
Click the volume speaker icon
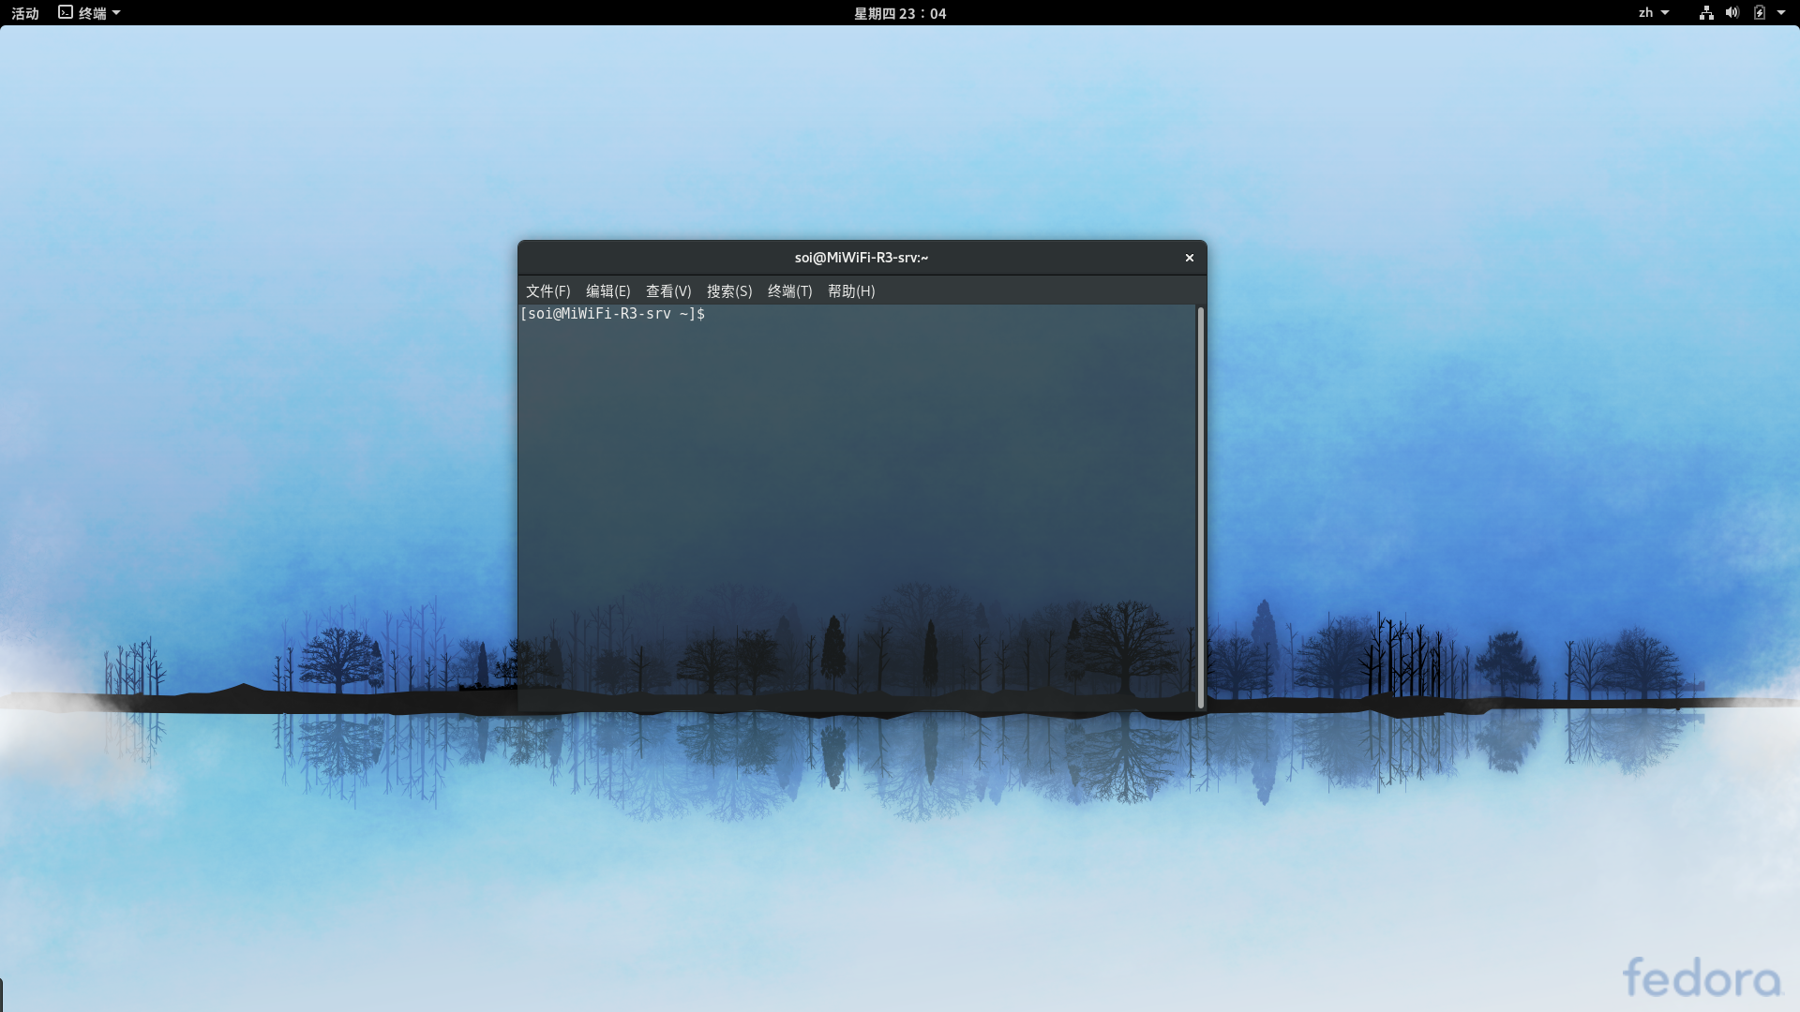point(1732,13)
